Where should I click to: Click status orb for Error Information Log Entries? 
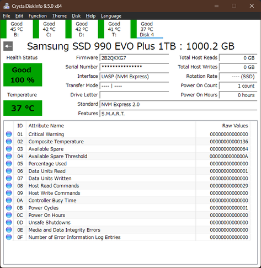[9, 237]
